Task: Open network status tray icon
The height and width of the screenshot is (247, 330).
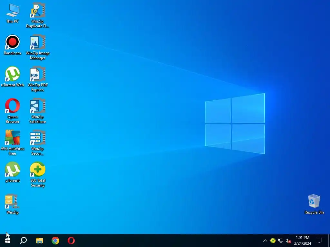Action: [x=281, y=241]
